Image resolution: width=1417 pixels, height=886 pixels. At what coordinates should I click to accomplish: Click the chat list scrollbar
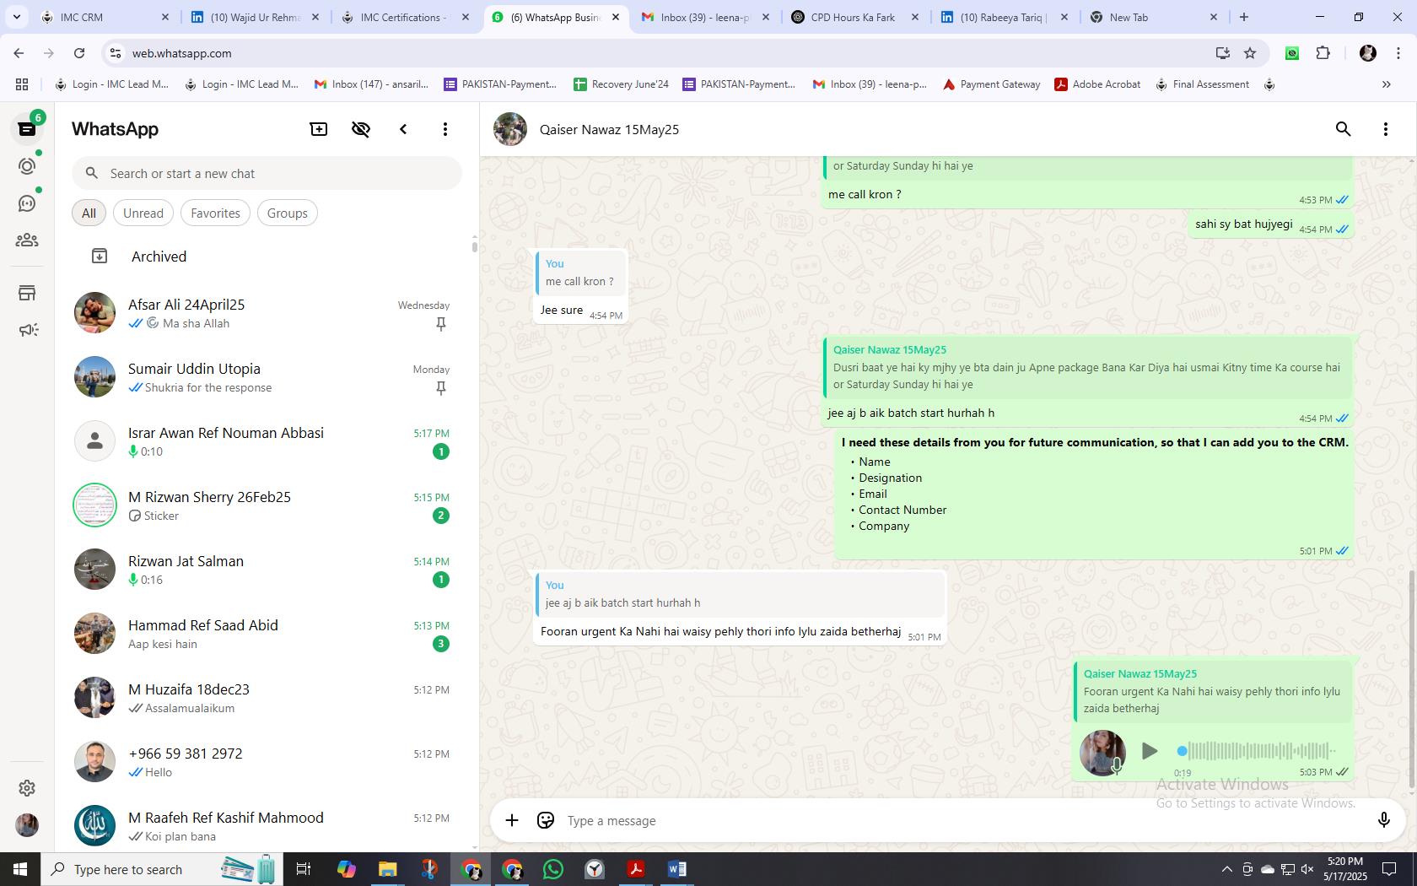pos(474,247)
